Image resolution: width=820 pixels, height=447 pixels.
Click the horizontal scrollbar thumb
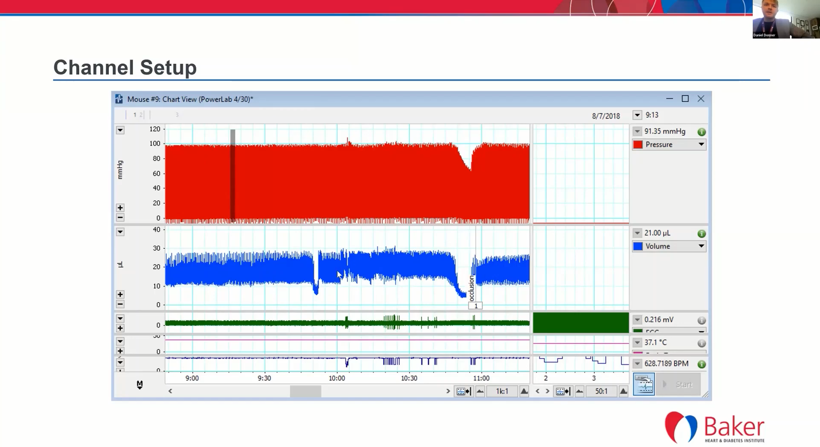(x=305, y=391)
